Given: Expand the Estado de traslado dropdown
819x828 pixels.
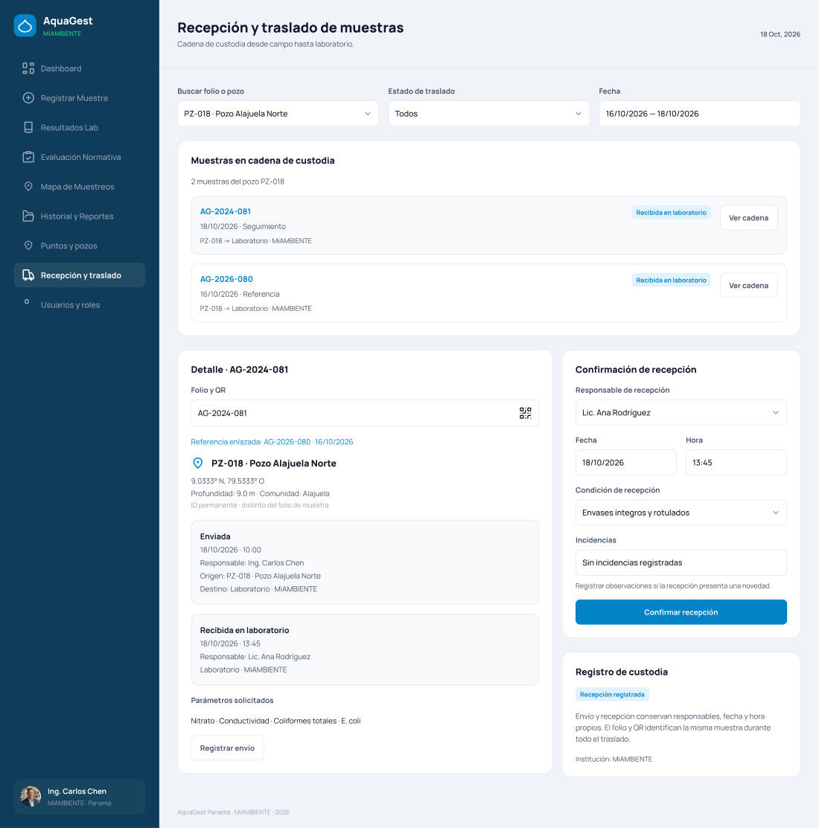Looking at the screenshot, I should click(x=488, y=114).
